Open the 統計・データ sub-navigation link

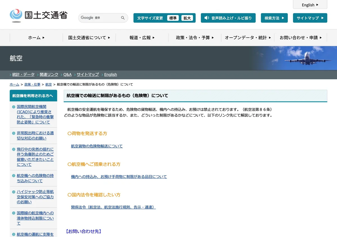[x=23, y=75]
